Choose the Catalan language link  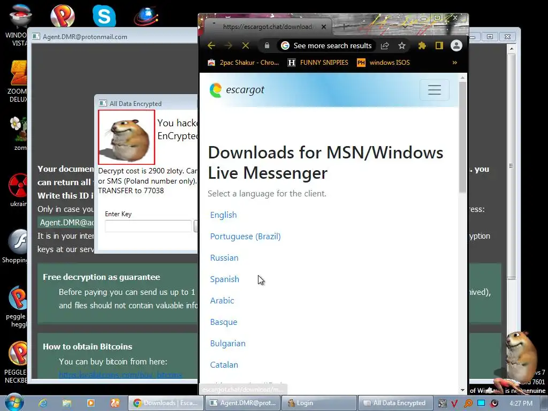[224, 365]
